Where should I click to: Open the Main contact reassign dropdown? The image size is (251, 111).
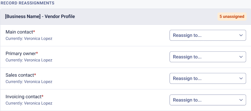(208, 35)
